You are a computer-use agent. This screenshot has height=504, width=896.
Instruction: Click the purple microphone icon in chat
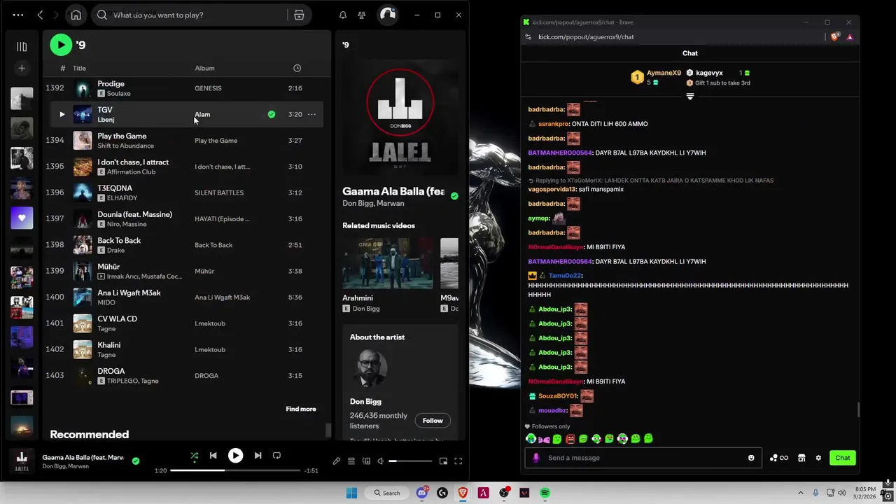[x=536, y=458]
